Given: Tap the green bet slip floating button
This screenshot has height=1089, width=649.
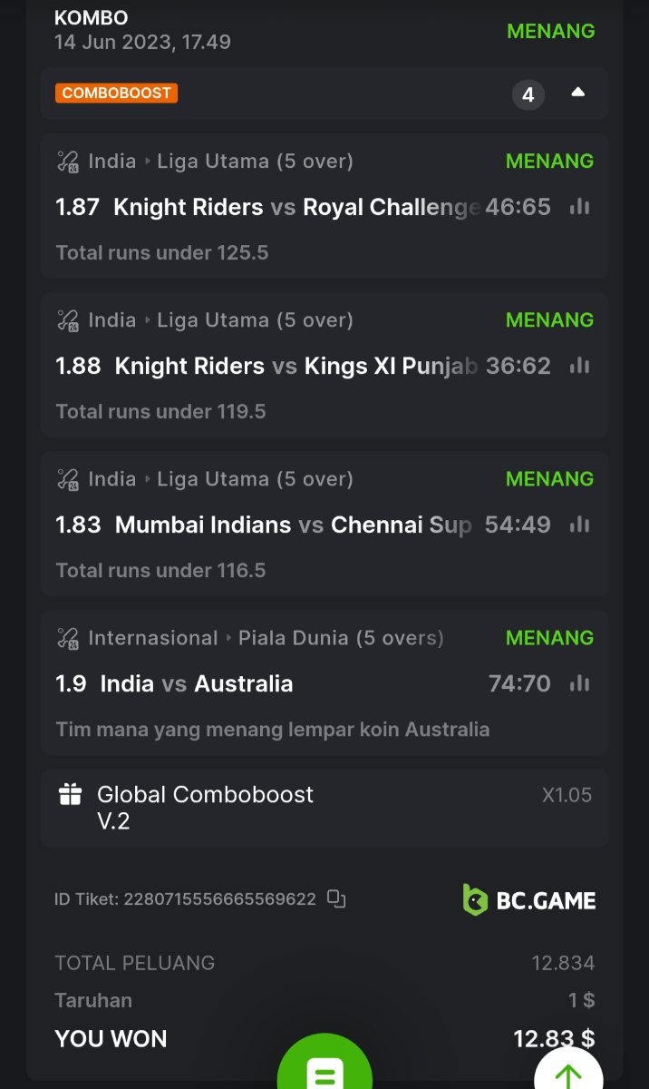Looking at the screenshot, I should click(x=324, y=1071).
